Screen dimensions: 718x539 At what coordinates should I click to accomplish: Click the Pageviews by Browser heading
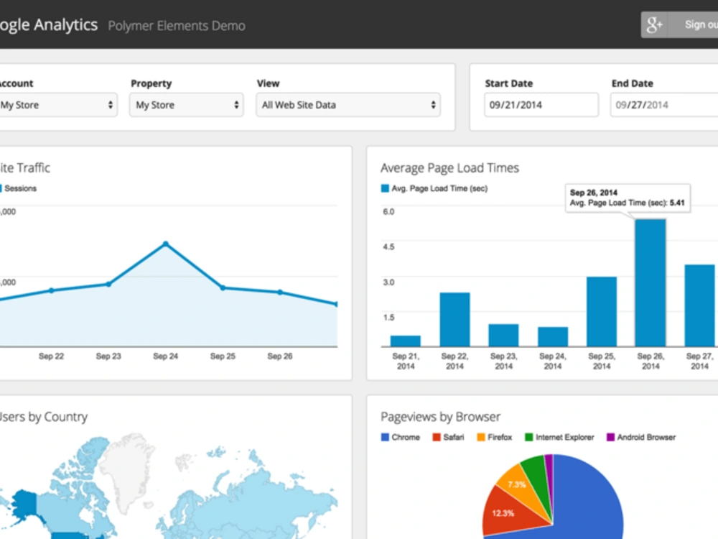[x=441, y=417]
